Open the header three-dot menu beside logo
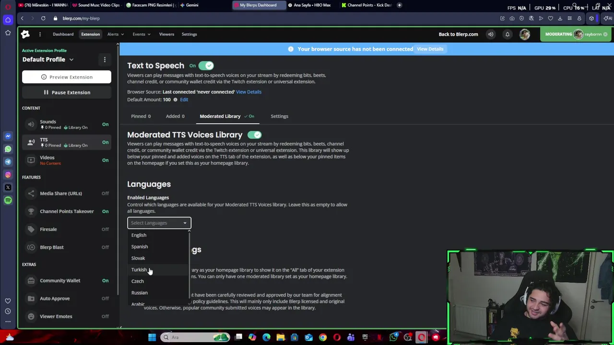The height and width of the screenshot is (345, 614). pos(40,34)
